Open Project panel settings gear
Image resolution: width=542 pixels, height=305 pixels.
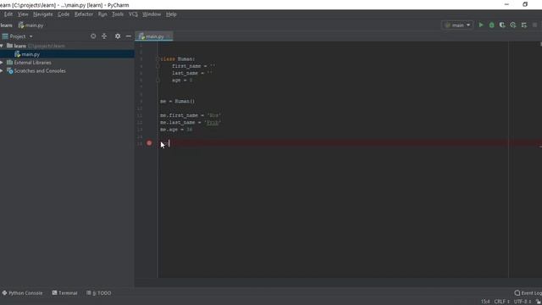tap(118, 36)
